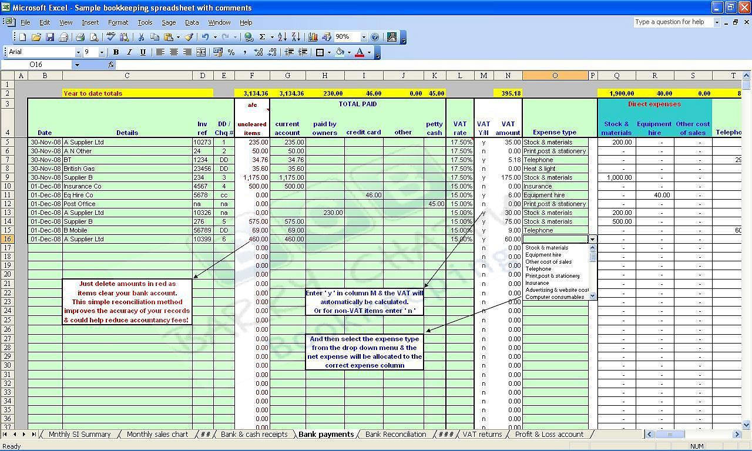
Task: Open the Print Preview icon
Action: click(x=95, y=37)
